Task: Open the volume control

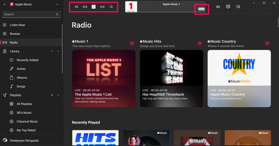Action: [x=218, y=7]
